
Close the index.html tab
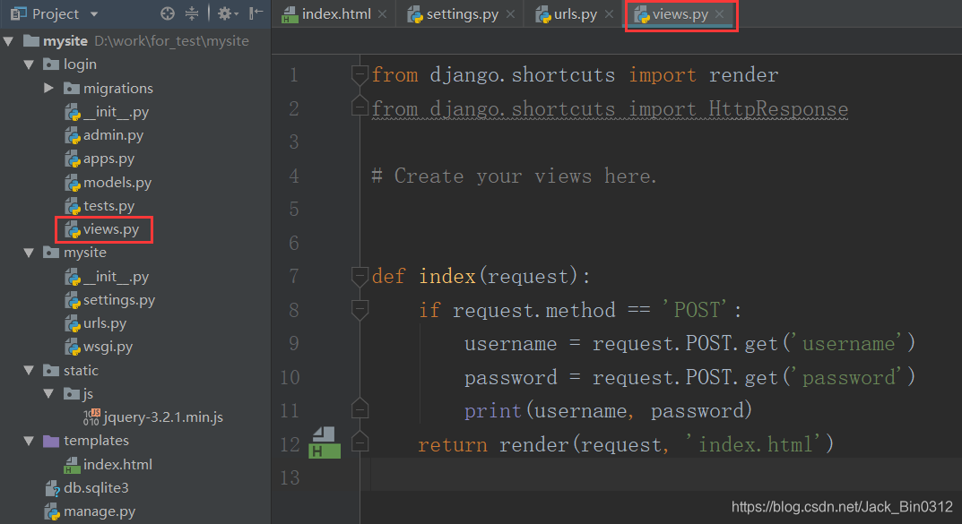382,14
